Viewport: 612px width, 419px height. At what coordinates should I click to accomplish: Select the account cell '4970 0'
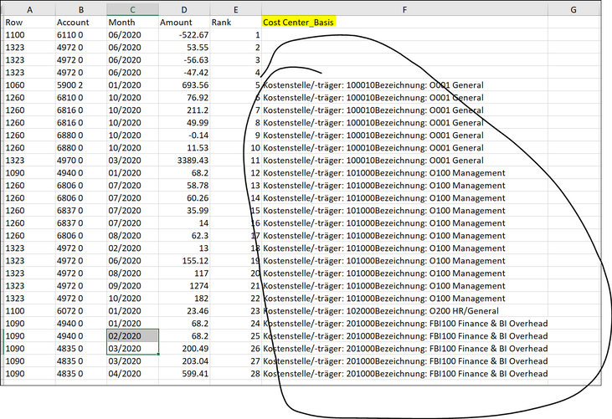point(81,161)
